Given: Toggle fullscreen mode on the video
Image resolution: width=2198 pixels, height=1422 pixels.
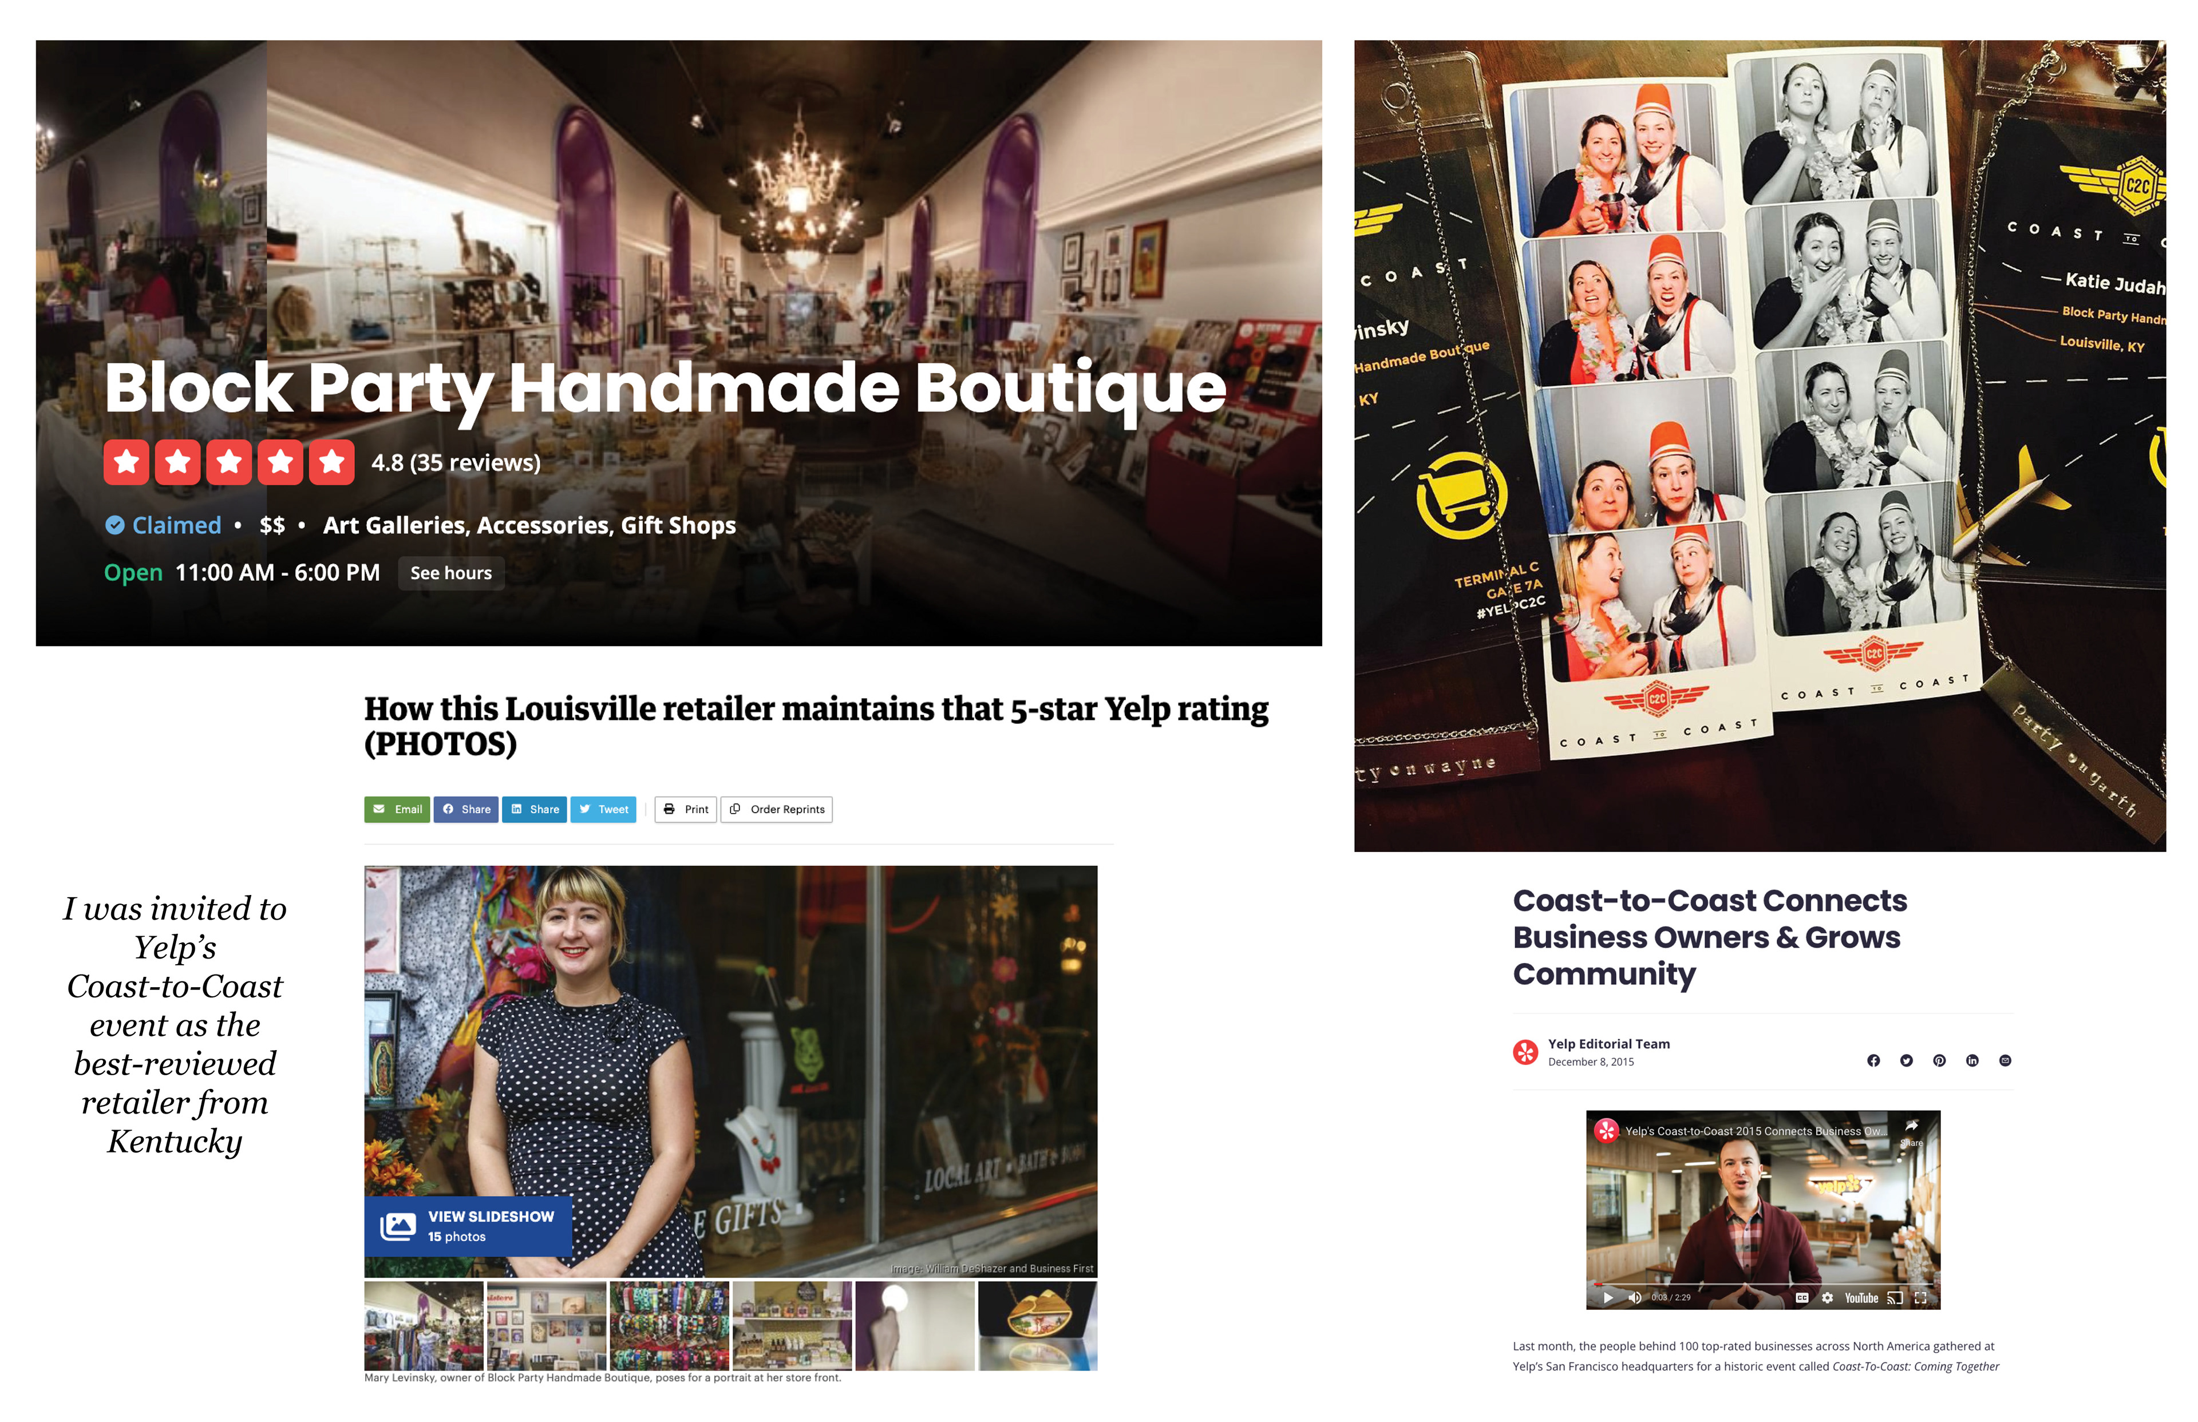Looking at the screenshot, I should [x=1921, y=1297].
